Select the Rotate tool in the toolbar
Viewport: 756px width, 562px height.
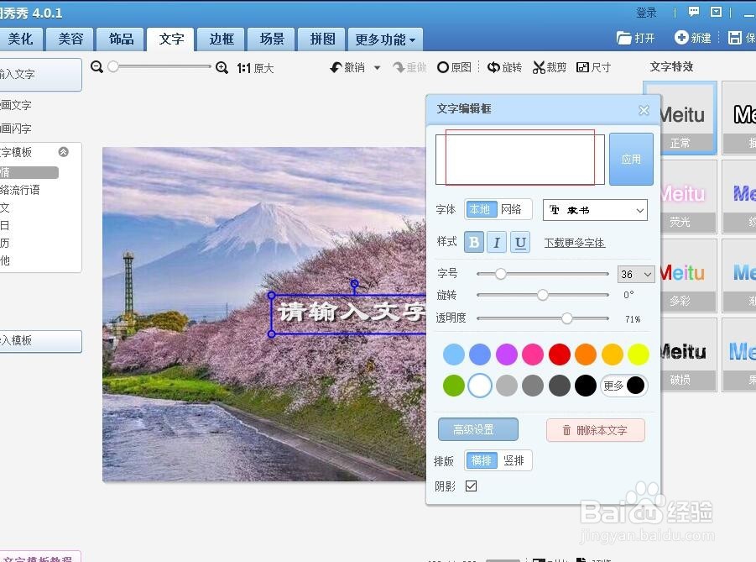pyautogui.click(x=504, y=67)
